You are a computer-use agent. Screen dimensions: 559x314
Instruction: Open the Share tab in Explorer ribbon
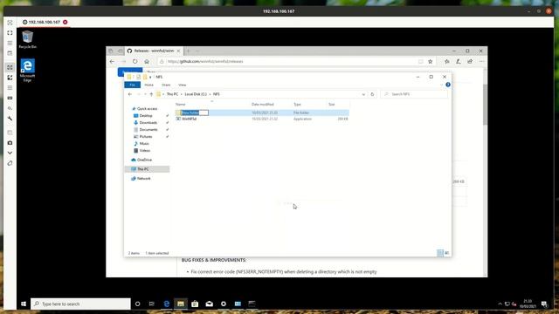pos(166,85)
